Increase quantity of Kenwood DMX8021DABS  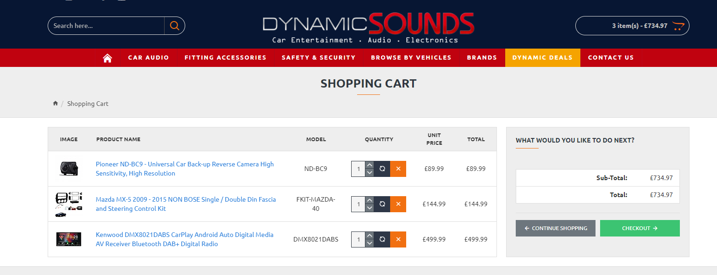pyautogui.click(x=370, y=236)
